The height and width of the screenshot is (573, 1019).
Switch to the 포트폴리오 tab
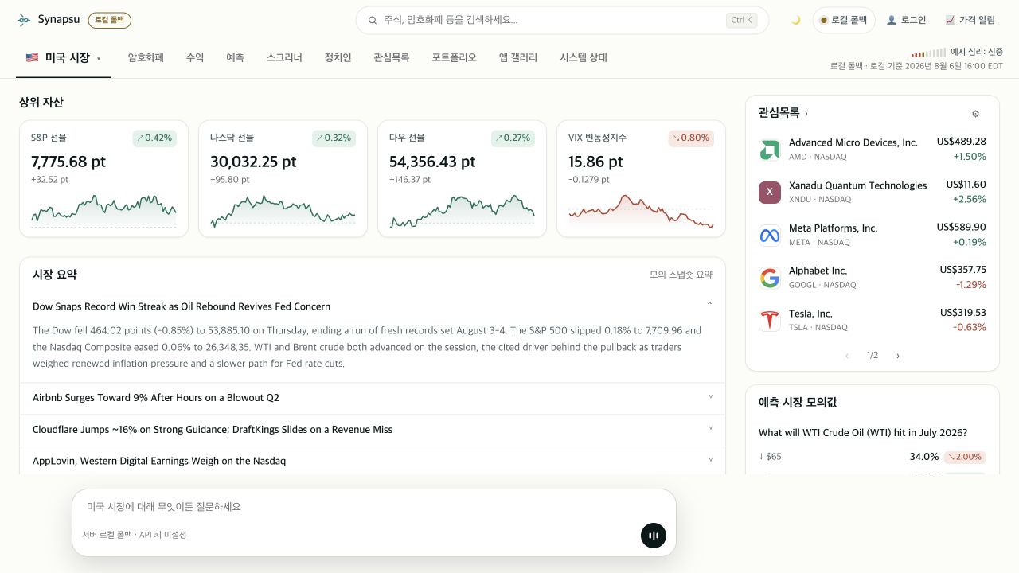tap(455, 57)
